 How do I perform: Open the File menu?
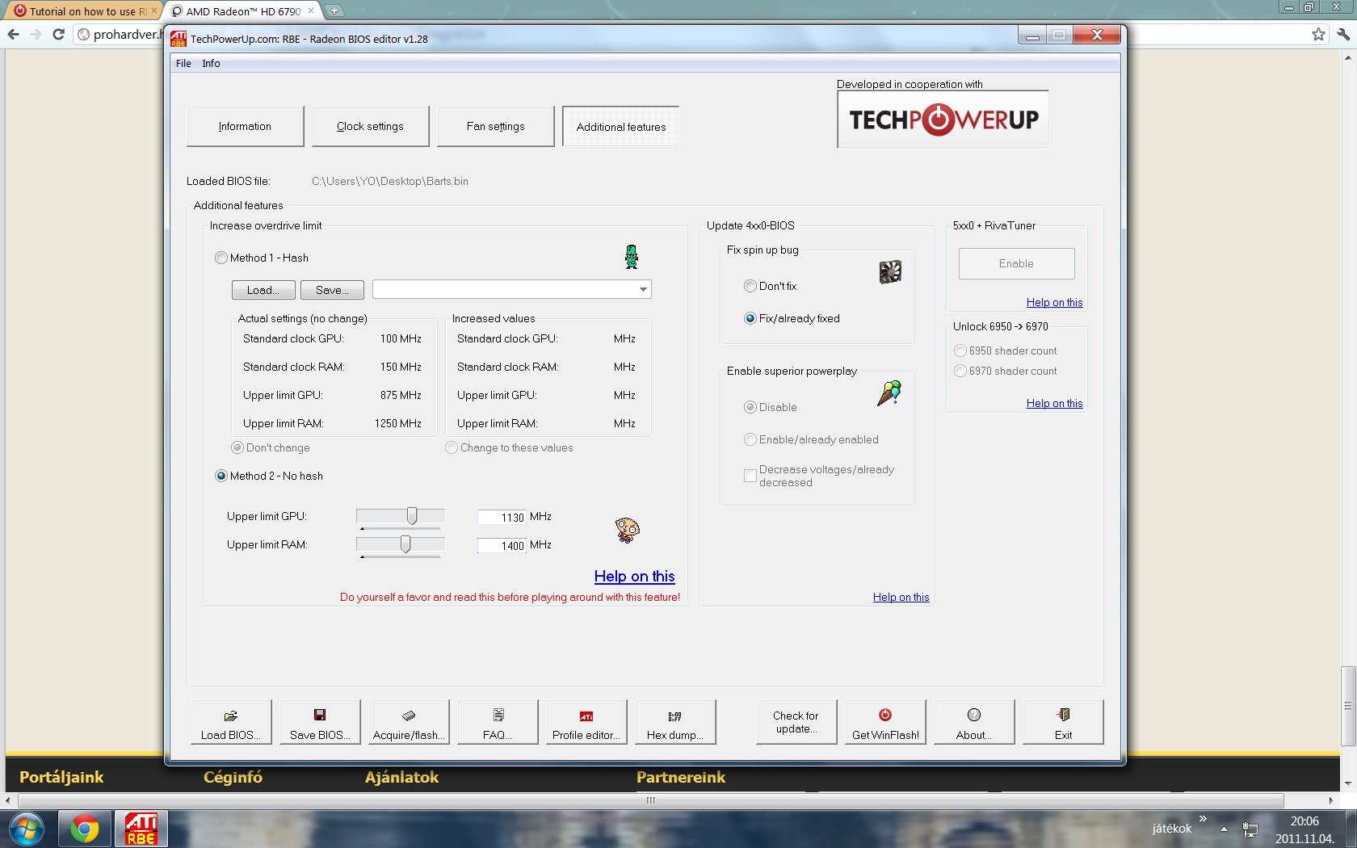pos(183,63)
